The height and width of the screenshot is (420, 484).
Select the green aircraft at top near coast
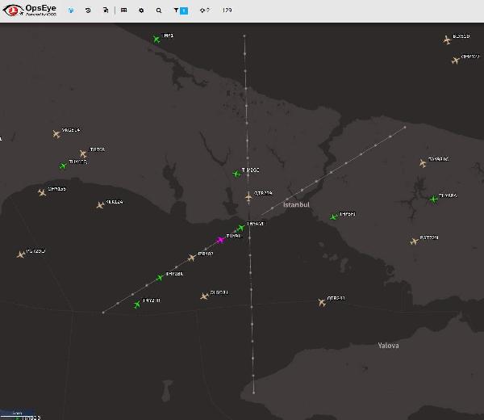point(156,40)
